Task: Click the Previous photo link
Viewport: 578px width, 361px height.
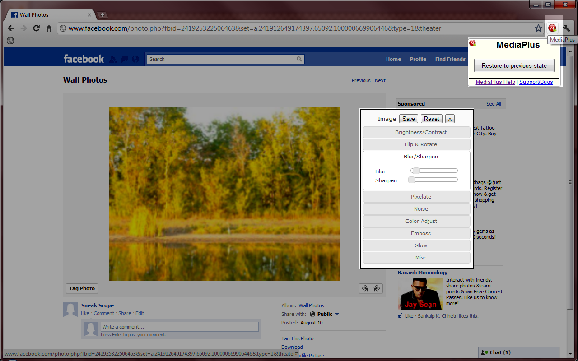Action: click(x=361, y=80)
